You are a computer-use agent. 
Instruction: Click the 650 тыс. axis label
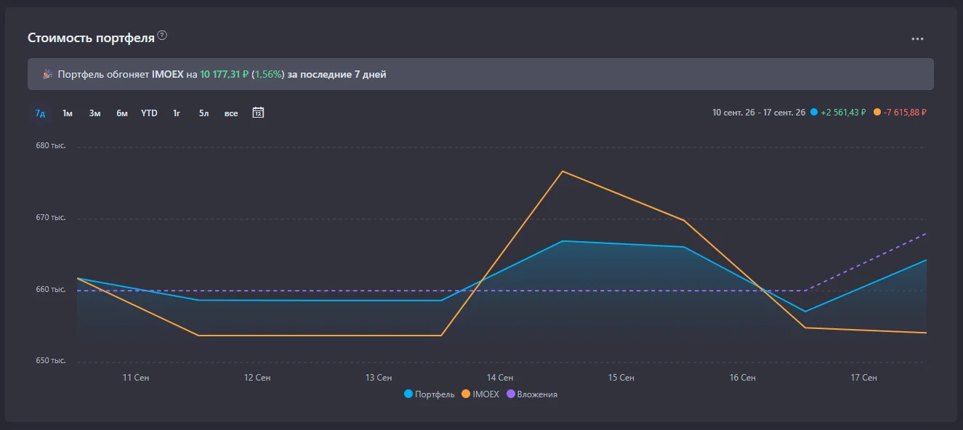(51, 361)
